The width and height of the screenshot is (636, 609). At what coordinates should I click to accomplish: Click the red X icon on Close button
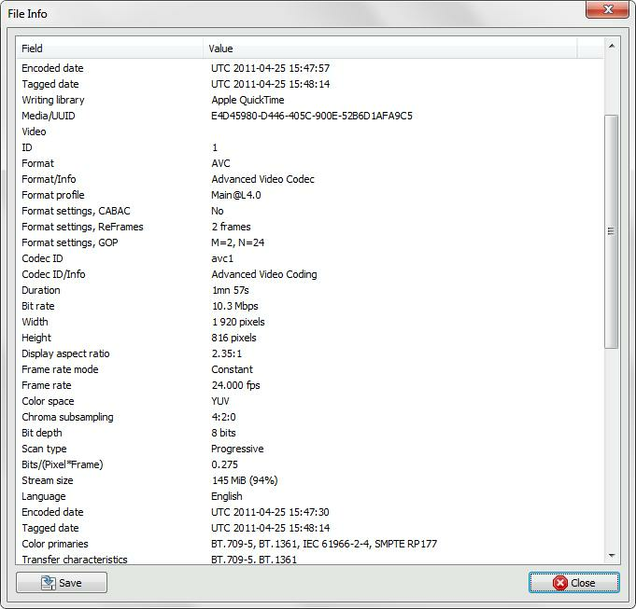tap(559, 583)
